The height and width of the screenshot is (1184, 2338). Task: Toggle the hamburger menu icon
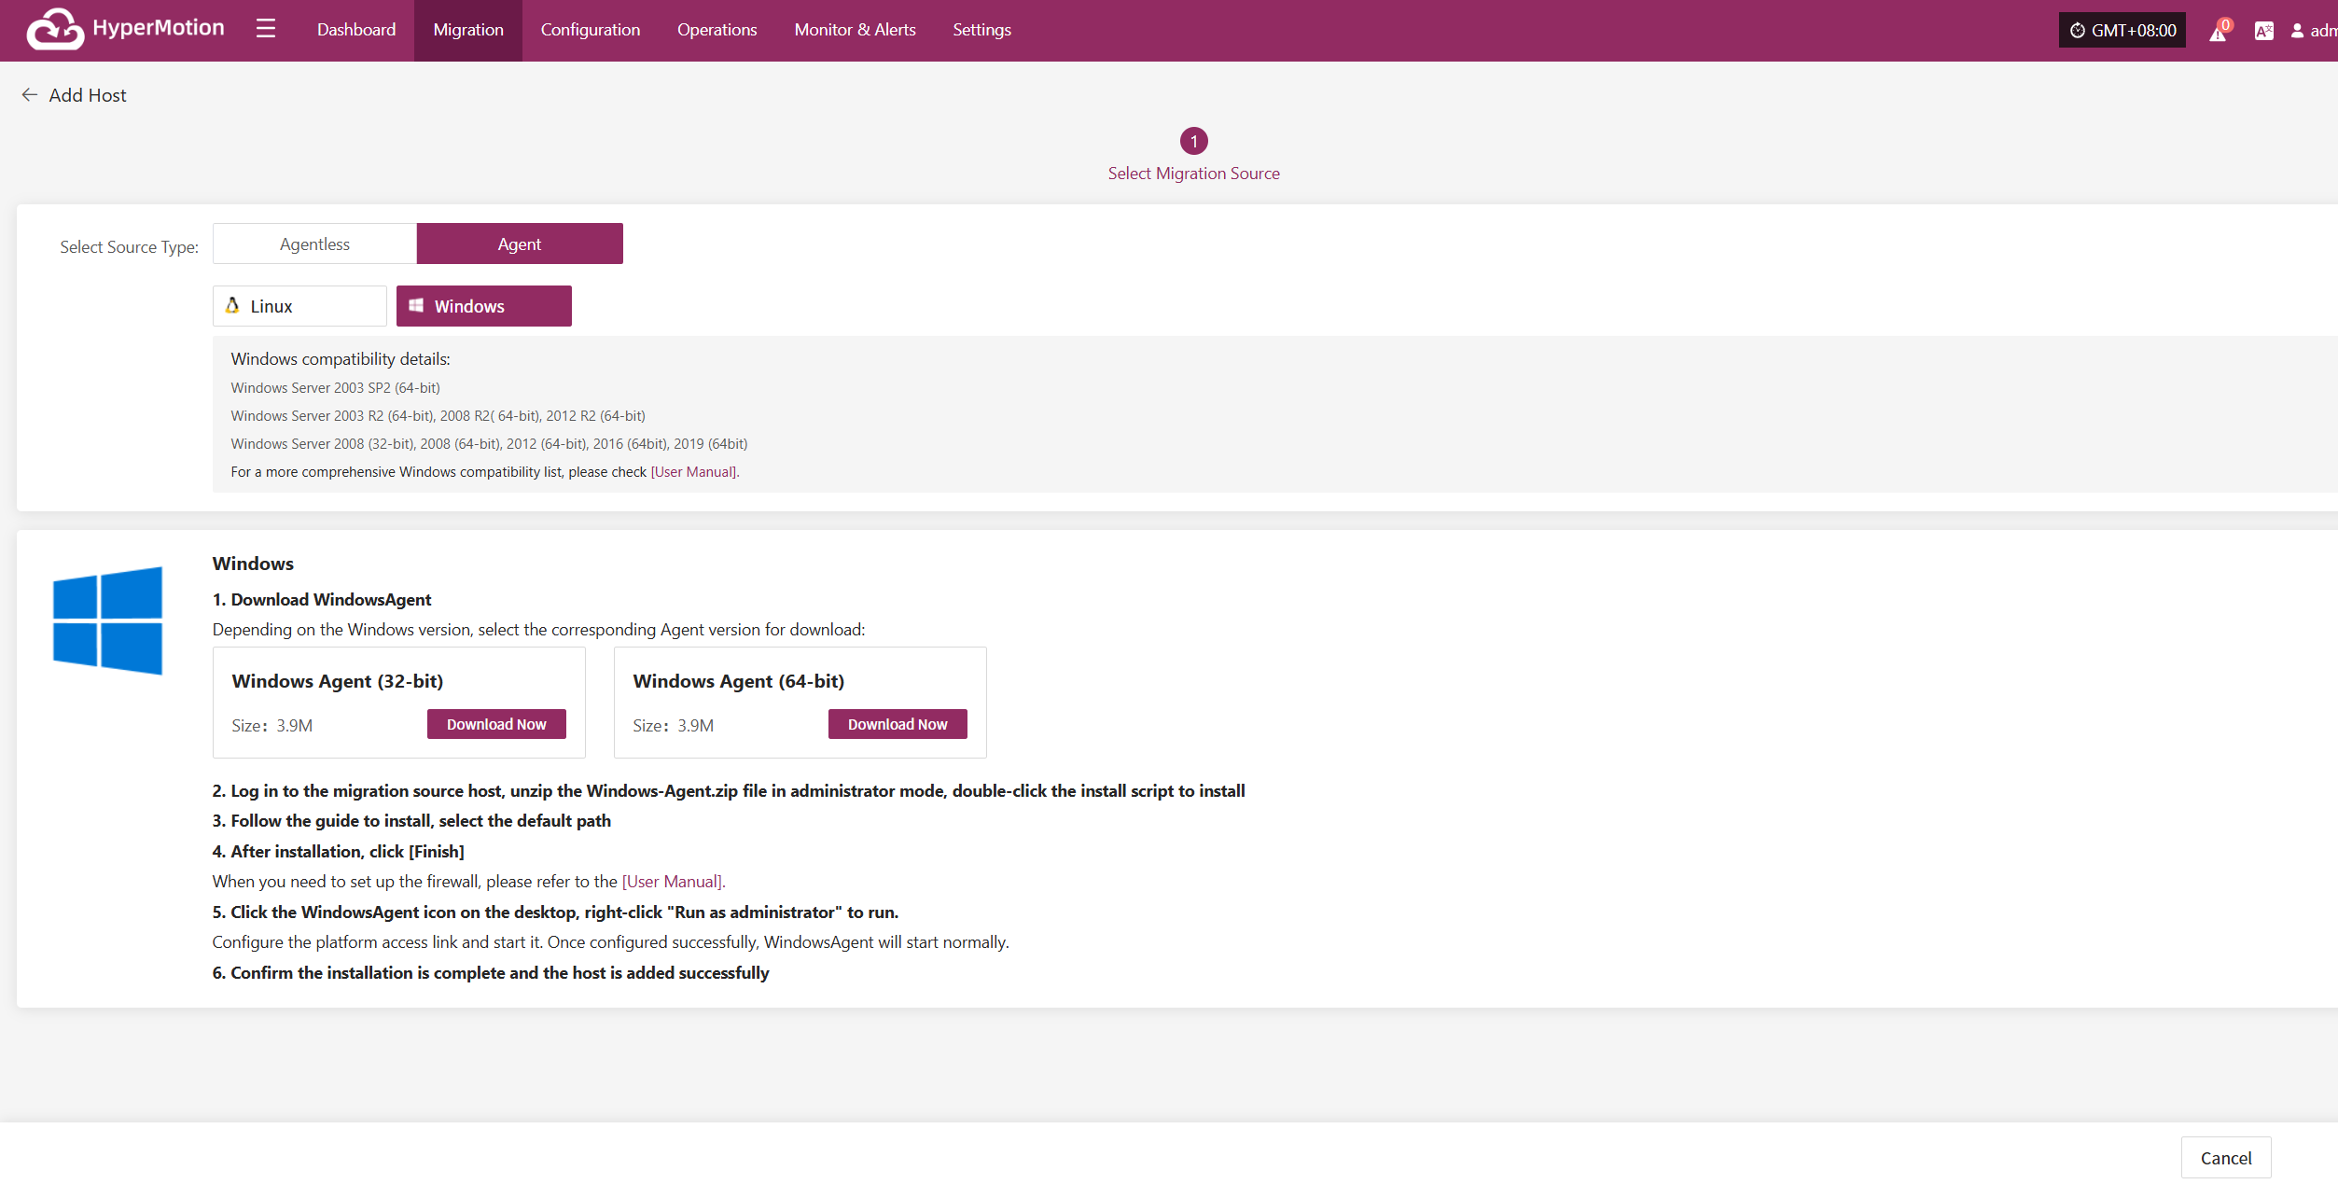point(266,29)
